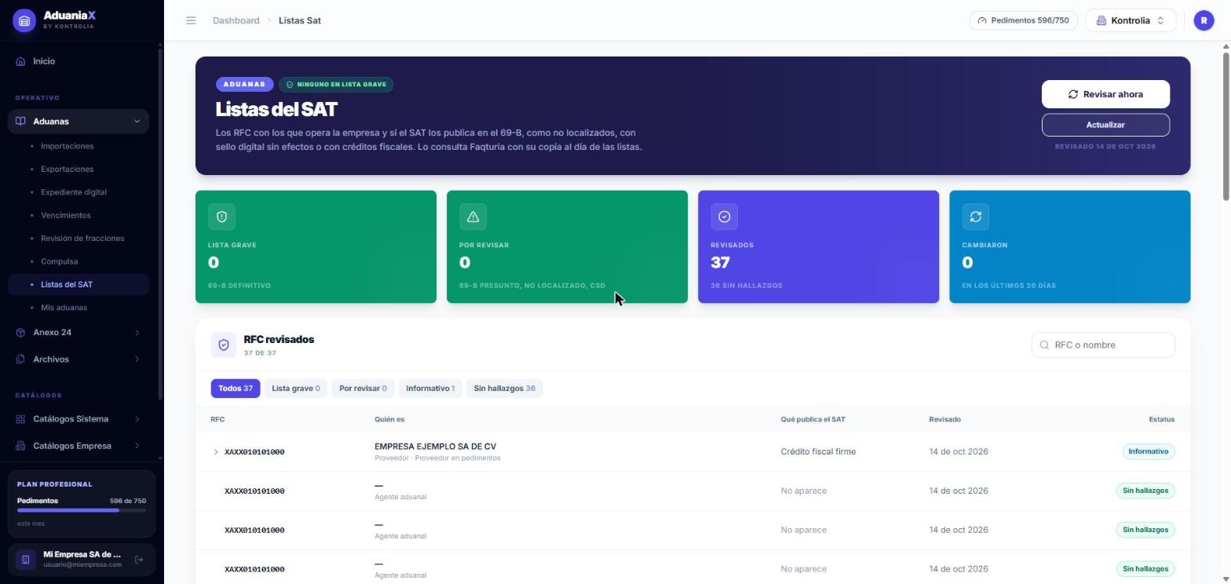Click the Revisar ahora button
The height and width of the screenshot is (584, 1231).
click(1105, 94)
